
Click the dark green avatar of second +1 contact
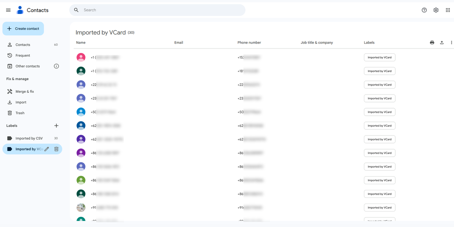tap(81, 71)
